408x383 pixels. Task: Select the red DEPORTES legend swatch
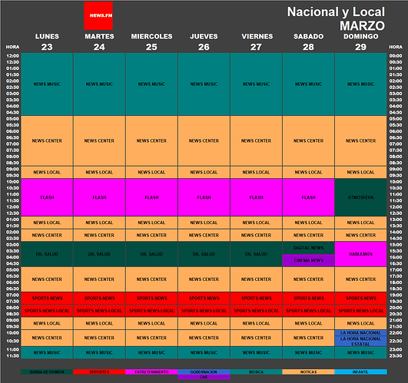tap(99, 371)
